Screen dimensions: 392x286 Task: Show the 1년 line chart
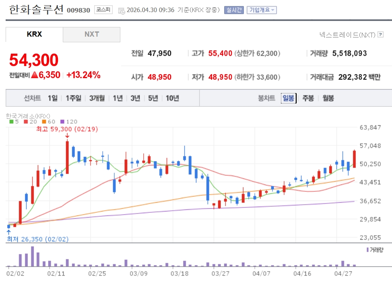coord(118,98)
